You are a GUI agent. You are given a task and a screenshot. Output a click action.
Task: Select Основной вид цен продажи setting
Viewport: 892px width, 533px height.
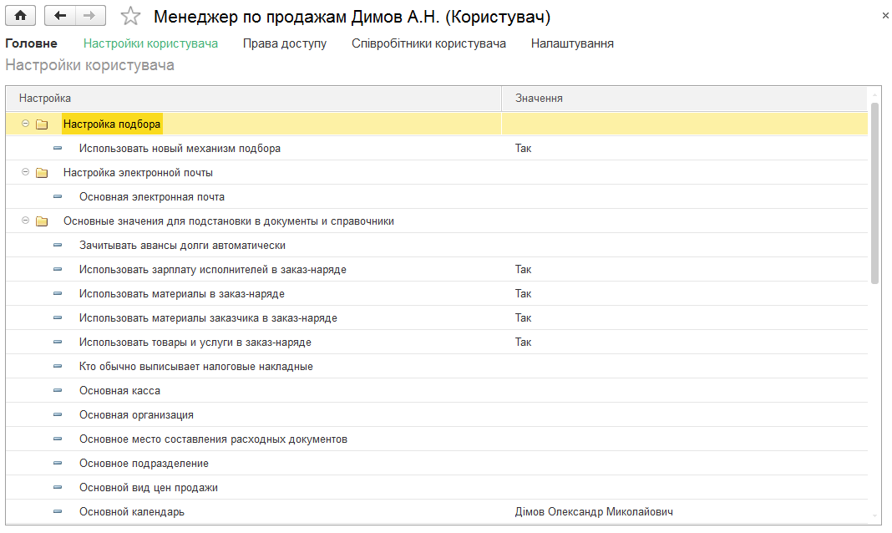(x=437, y=488)
